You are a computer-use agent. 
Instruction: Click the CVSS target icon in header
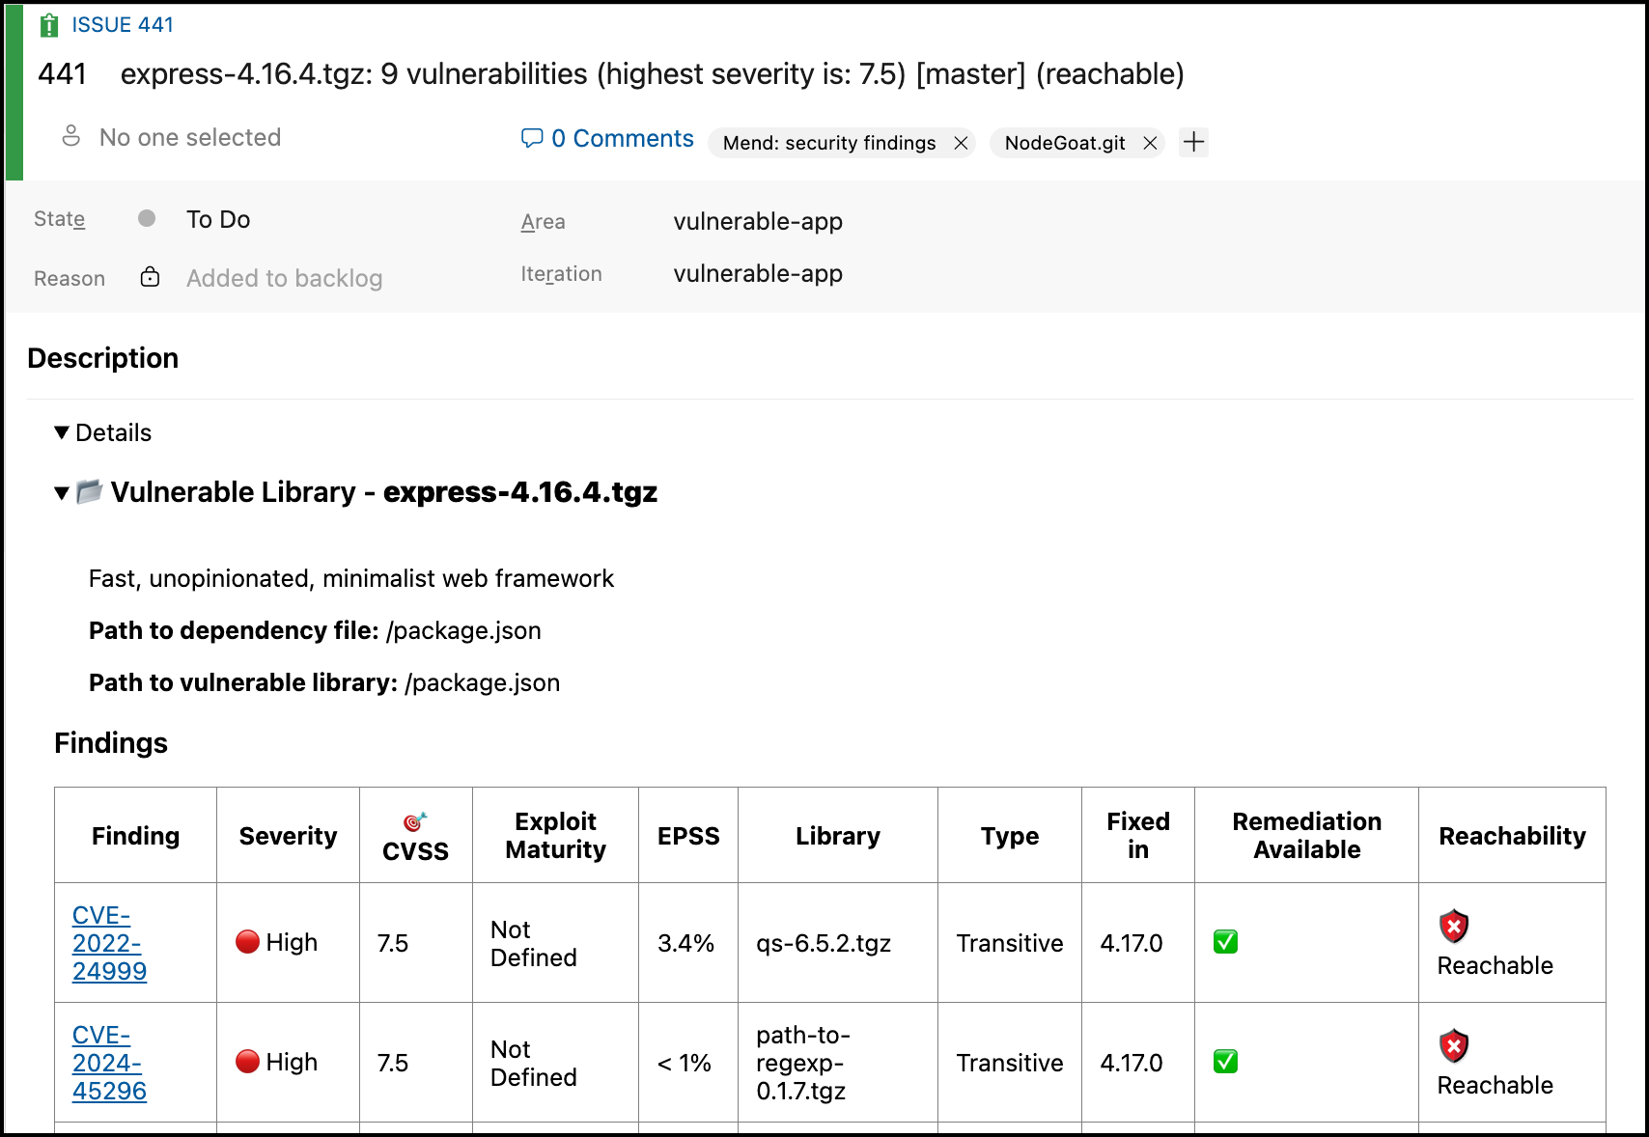(x=415, y=821)
